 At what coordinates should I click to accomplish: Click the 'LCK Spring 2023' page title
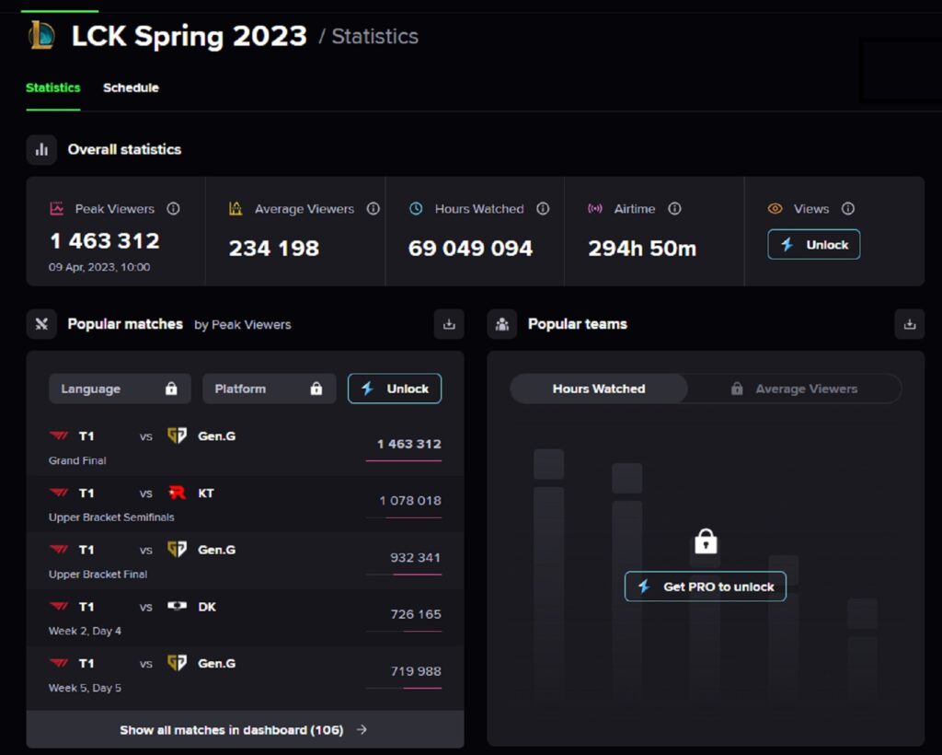190,36
